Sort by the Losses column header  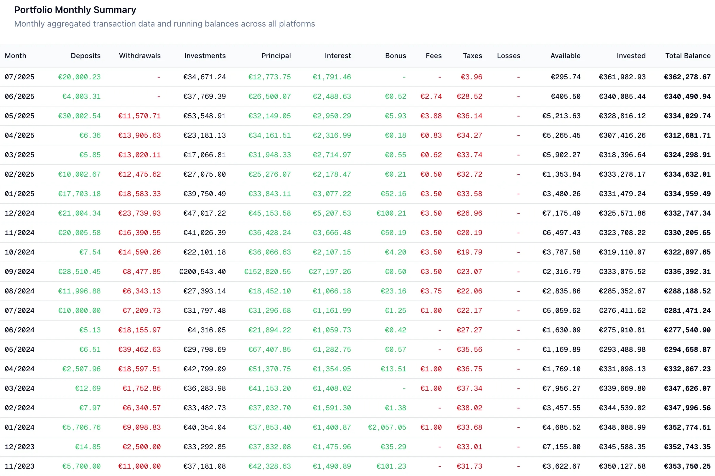coord(509,55)
